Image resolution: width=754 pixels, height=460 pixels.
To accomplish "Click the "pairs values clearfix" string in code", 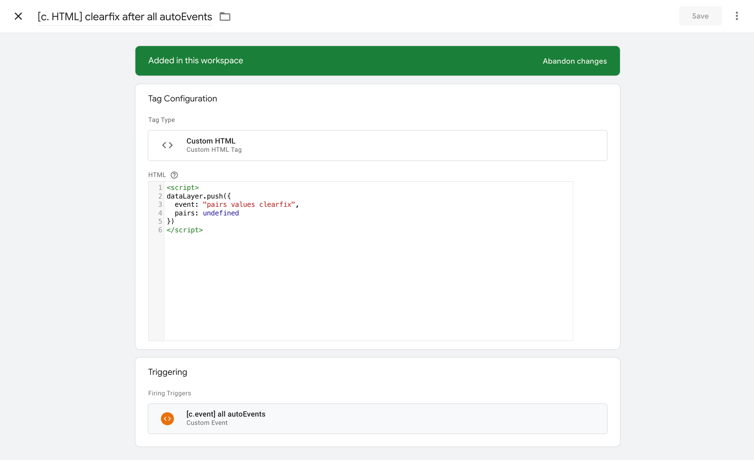I will pyautogui.click(x=249, y=204).
